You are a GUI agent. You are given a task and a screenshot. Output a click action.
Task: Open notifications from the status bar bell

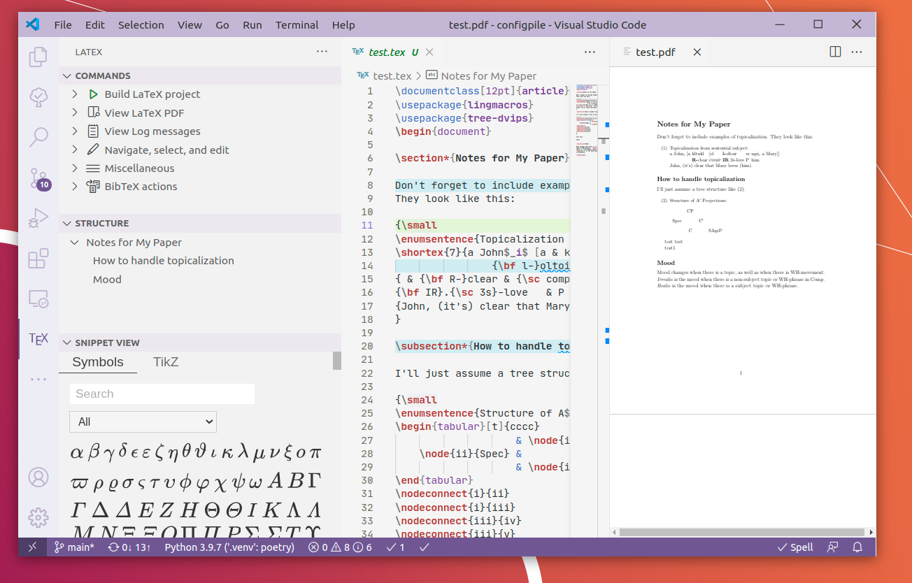(857, 547)
